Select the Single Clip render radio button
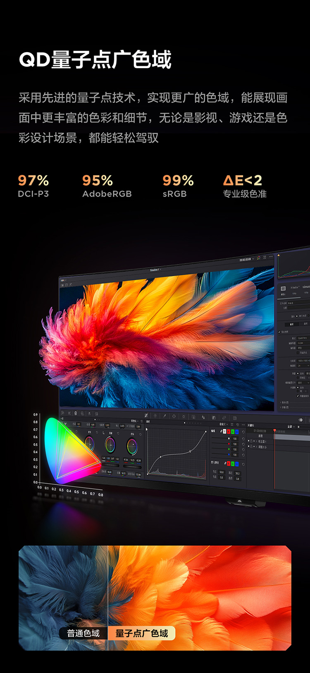 click(297, 316)
